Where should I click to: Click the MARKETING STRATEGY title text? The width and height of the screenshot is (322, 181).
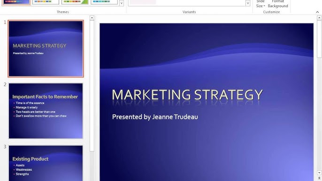187,95
